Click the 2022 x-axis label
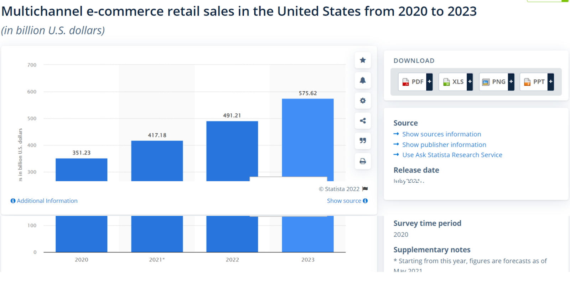Viewport: 570px width, 306px height. [232, 260]
